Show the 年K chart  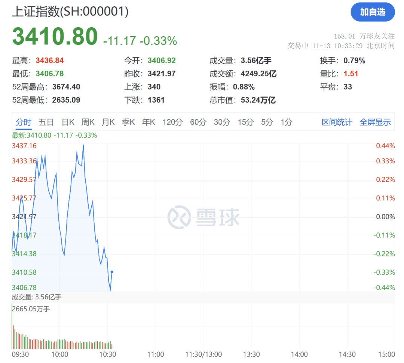click(x=149, y=122)
